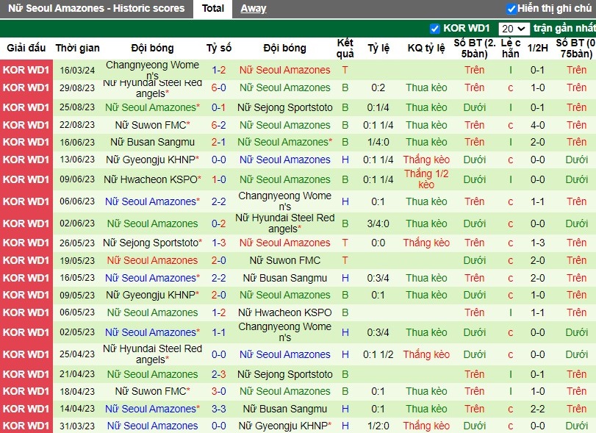Open Nữ Gyeongju KHNP in 13/06/23 row
Image resolution: width=596 pixels, height=433 pixels.
[152, 160]
